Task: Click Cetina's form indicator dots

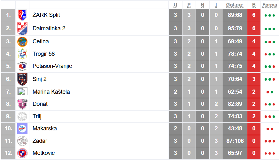Action: coord(269,42)
